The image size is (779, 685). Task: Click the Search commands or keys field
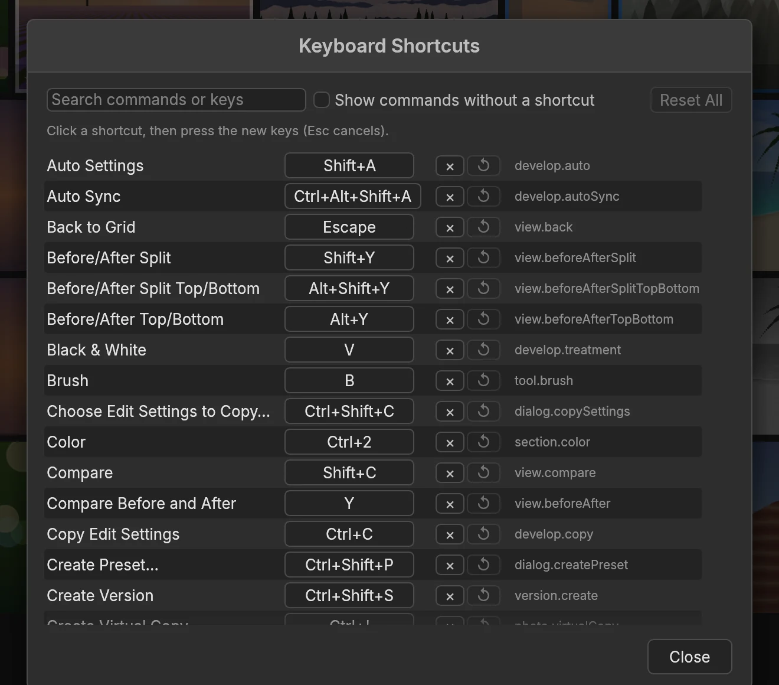pos(176,100)
